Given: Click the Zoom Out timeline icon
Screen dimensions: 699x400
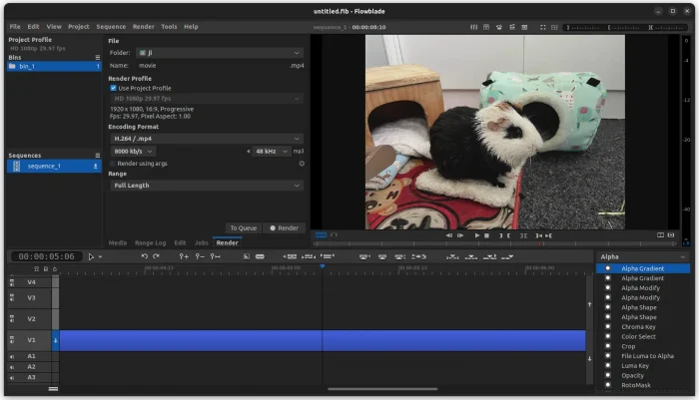Looking at the screenshot, I should click(199, 256).
